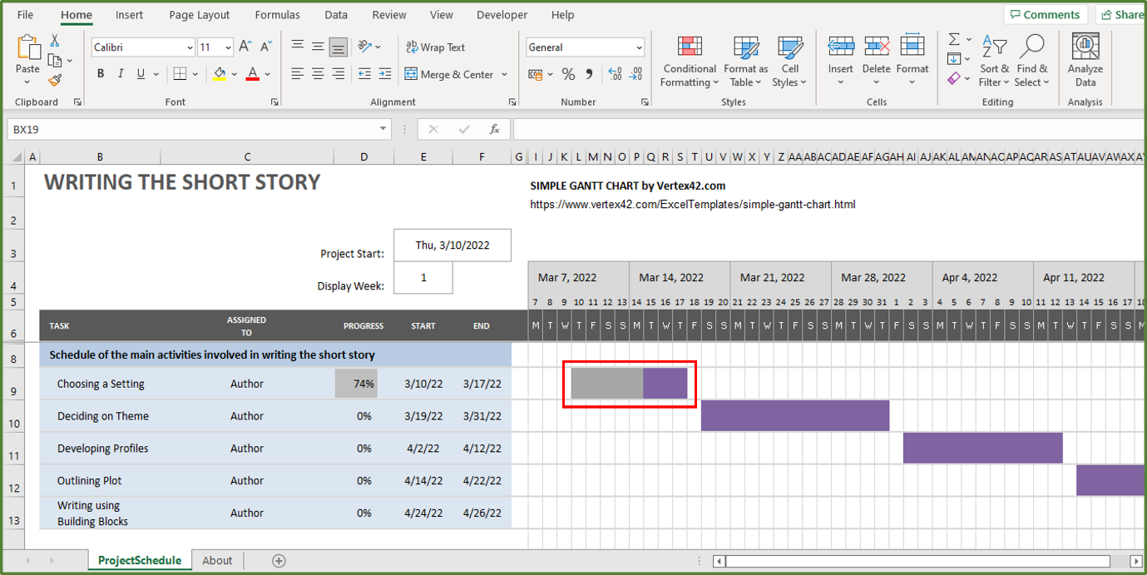Switch to the About sheet tab
The height and width of the screenshot is (575, 1147).
216,560
